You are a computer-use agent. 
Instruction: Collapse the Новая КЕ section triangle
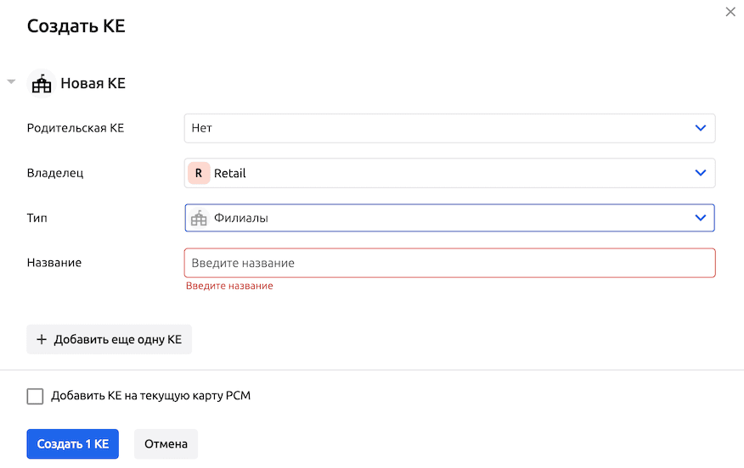(11, 82)
